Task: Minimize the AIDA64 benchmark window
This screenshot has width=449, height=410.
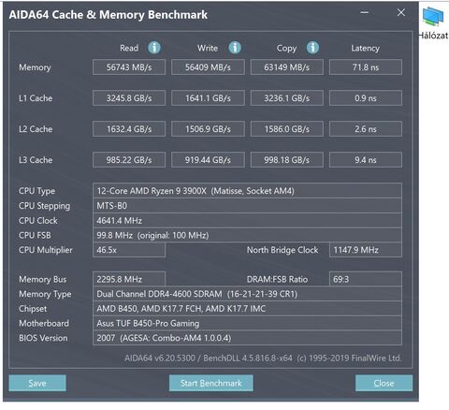Action: point(365,13)
